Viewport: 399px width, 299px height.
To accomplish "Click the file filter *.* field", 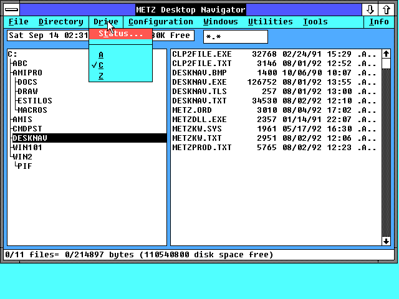I will (236, 37).
